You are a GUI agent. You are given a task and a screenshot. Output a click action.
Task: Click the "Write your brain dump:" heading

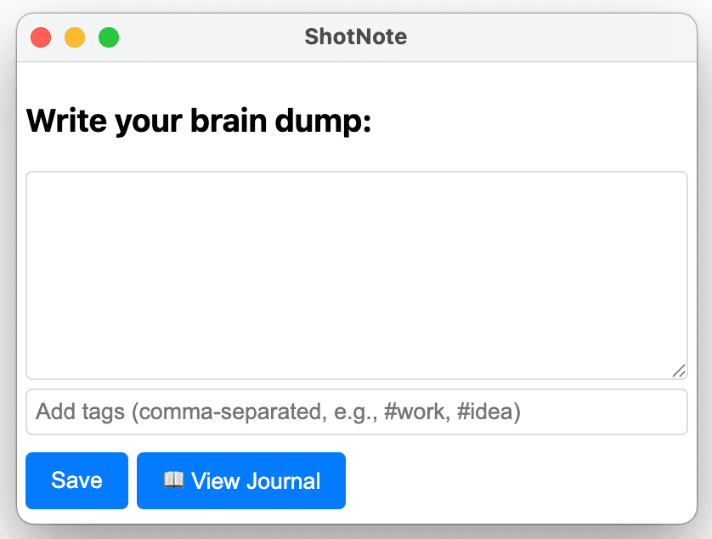(199, 122)
